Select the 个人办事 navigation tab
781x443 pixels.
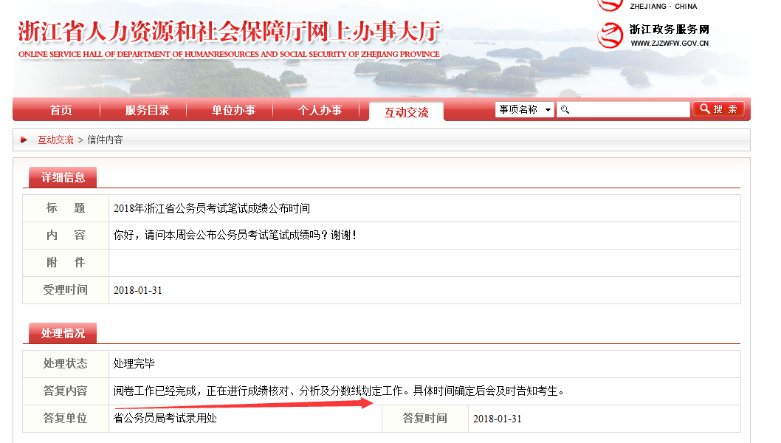click(320, 111)
